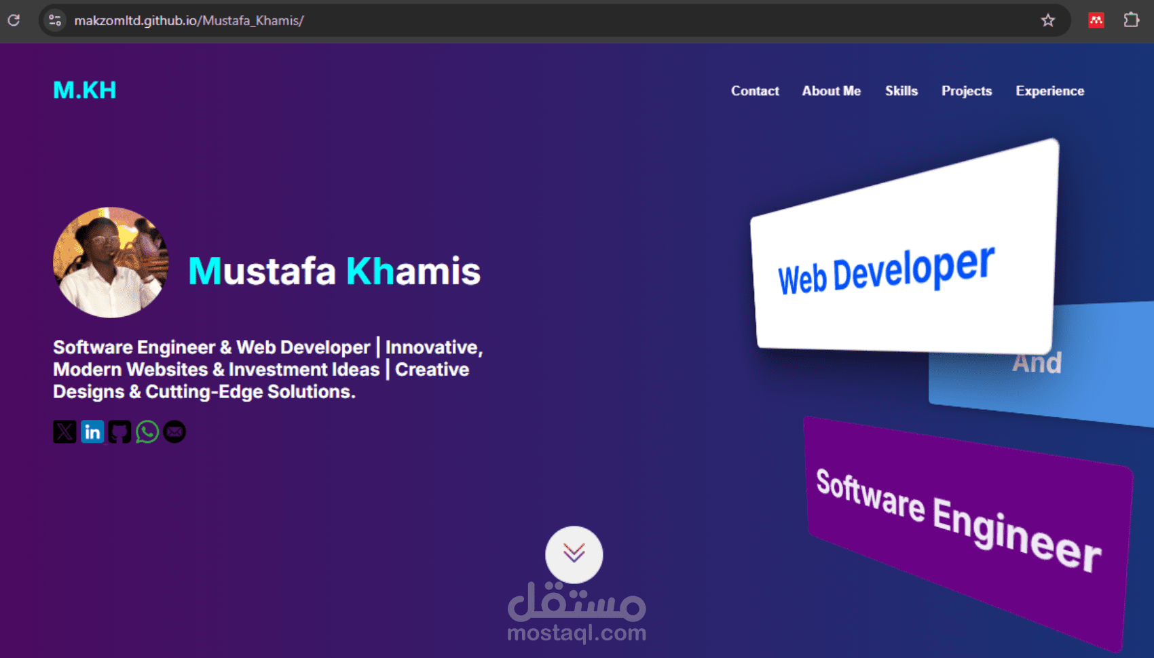Reload the page with the refresh icon
Screen dimensions: 1154x658
click(14, 20)
